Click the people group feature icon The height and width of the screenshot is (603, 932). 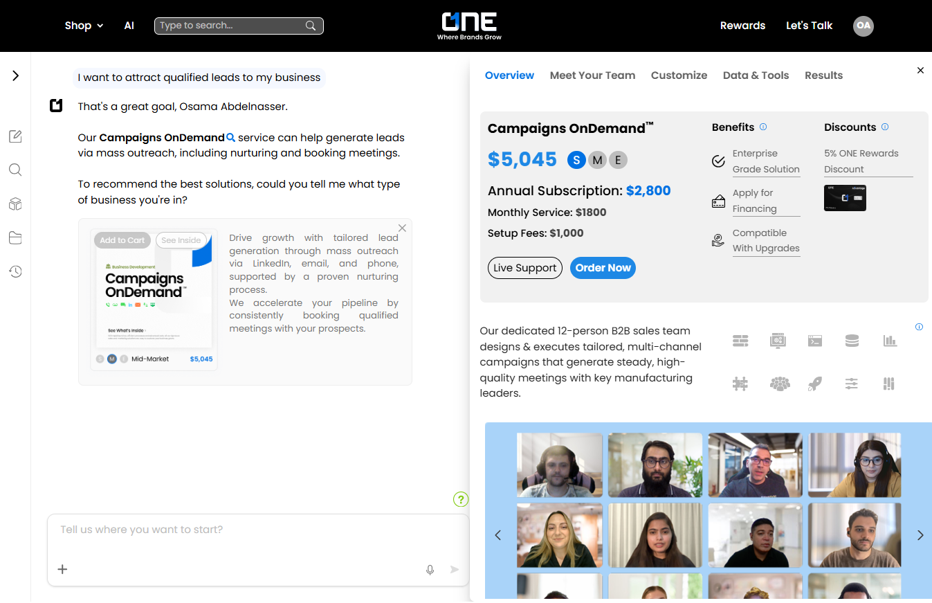[780, 384]
